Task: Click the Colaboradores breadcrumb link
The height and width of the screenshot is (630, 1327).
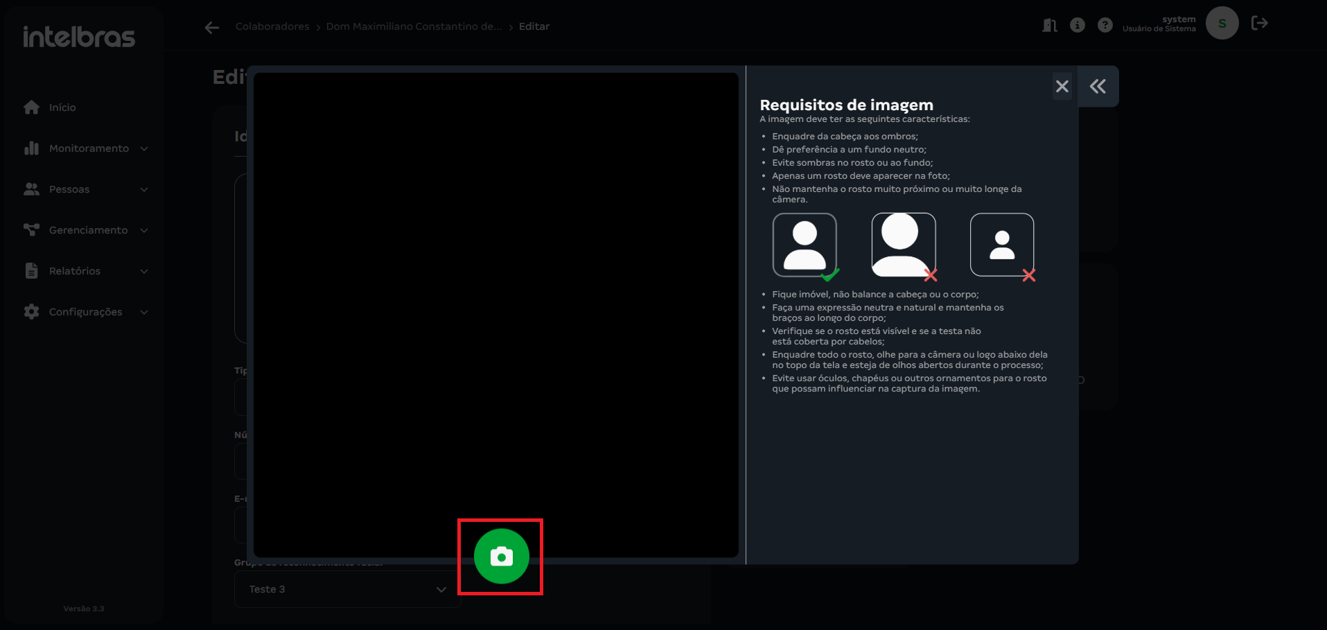Action: point(272,26)
